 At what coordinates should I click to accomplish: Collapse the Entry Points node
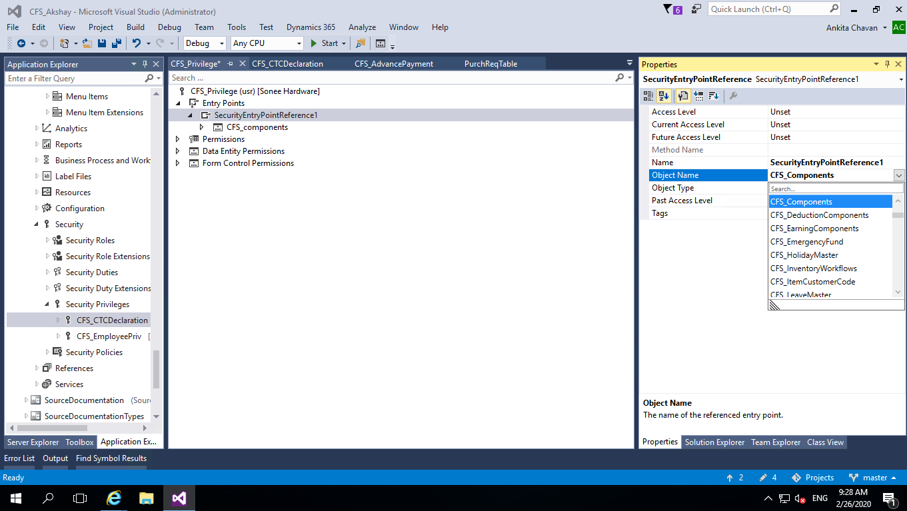(x=178, y=103)
